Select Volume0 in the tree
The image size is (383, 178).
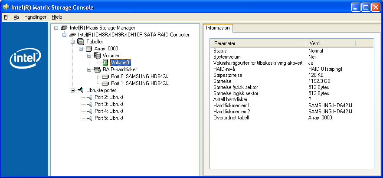pyautogui.click(x=121, y=63)
